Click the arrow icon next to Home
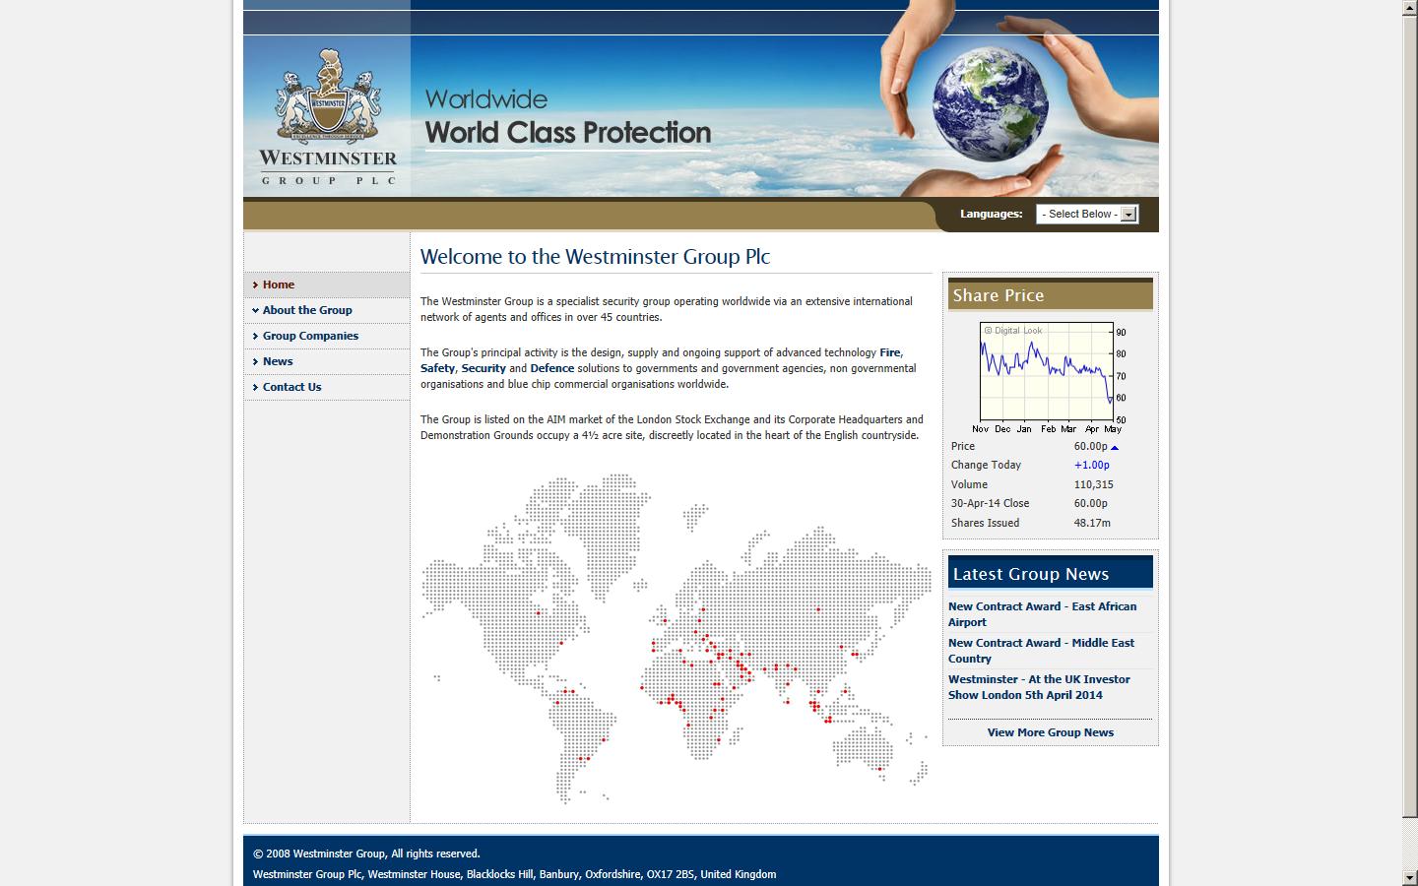 point(256,285)
